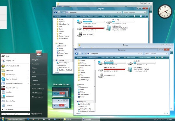Click the Back arrow in the front Computer window
Image resolution: width=175 pixels, height=121 pixels.
point(76,54)
